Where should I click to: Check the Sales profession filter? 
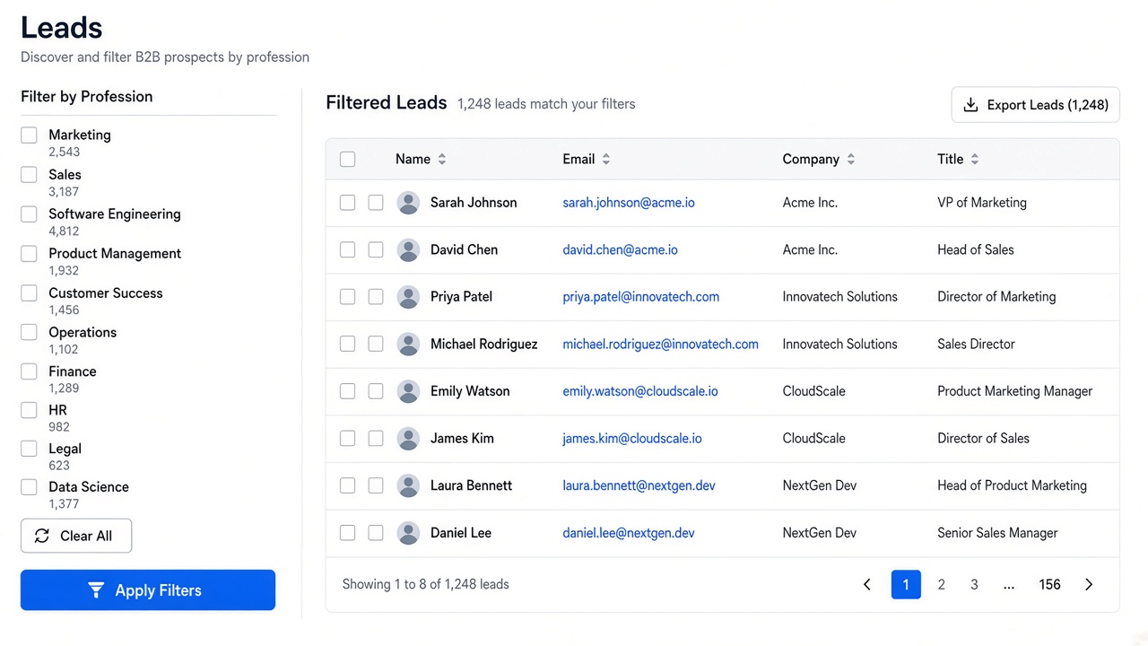tap(30, 175)
